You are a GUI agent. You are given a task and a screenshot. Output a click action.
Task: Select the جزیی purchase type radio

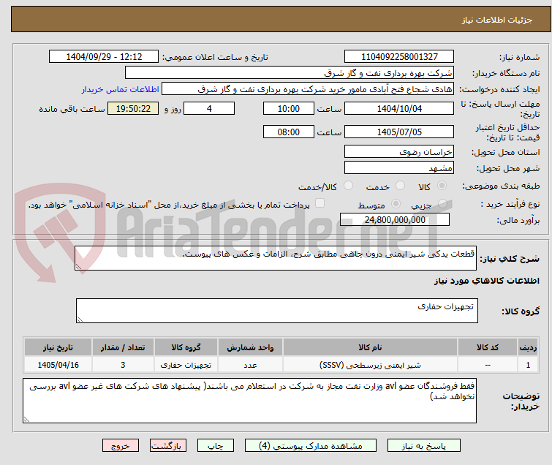click(x=442, y=204)
